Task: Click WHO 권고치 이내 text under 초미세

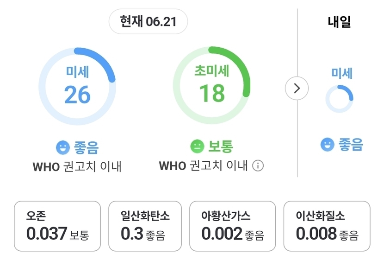Action: click(x=203, y=165)
